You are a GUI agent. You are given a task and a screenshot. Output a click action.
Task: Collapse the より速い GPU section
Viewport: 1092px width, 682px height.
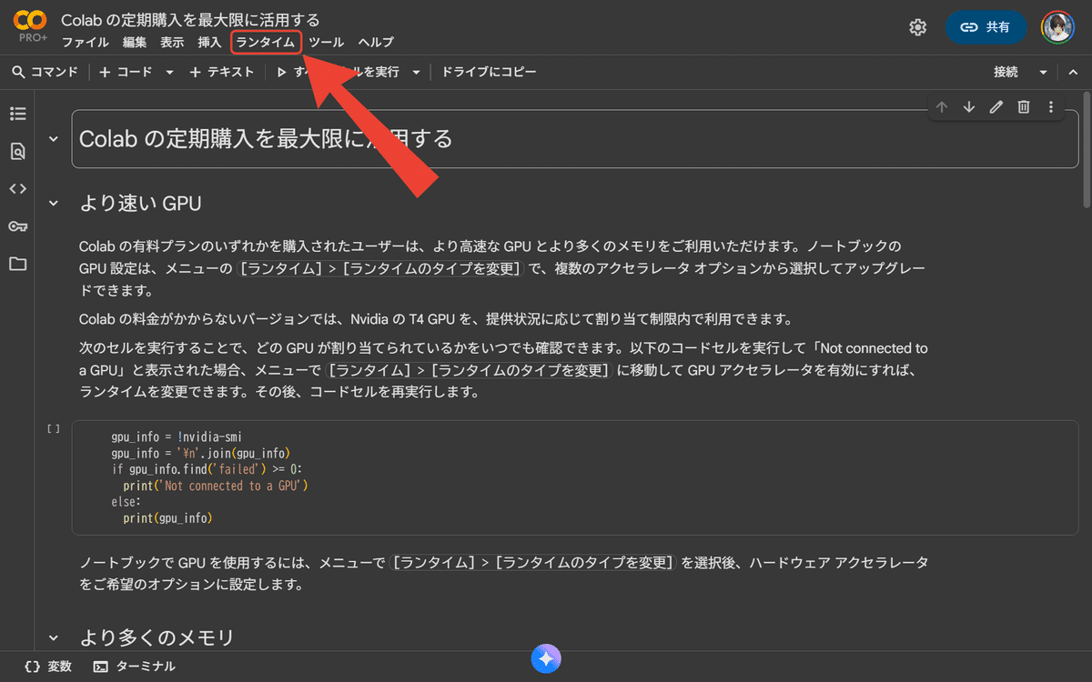coord(54,203)
